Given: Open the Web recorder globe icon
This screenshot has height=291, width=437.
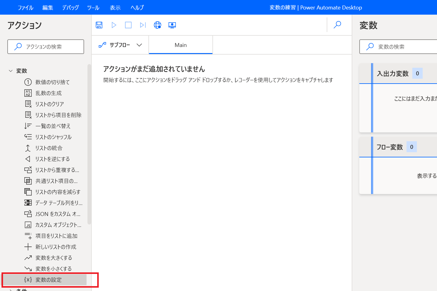Looking at the screenshot, I should [x=158, y=25].
